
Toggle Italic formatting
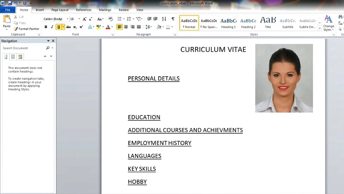point(52,27)
